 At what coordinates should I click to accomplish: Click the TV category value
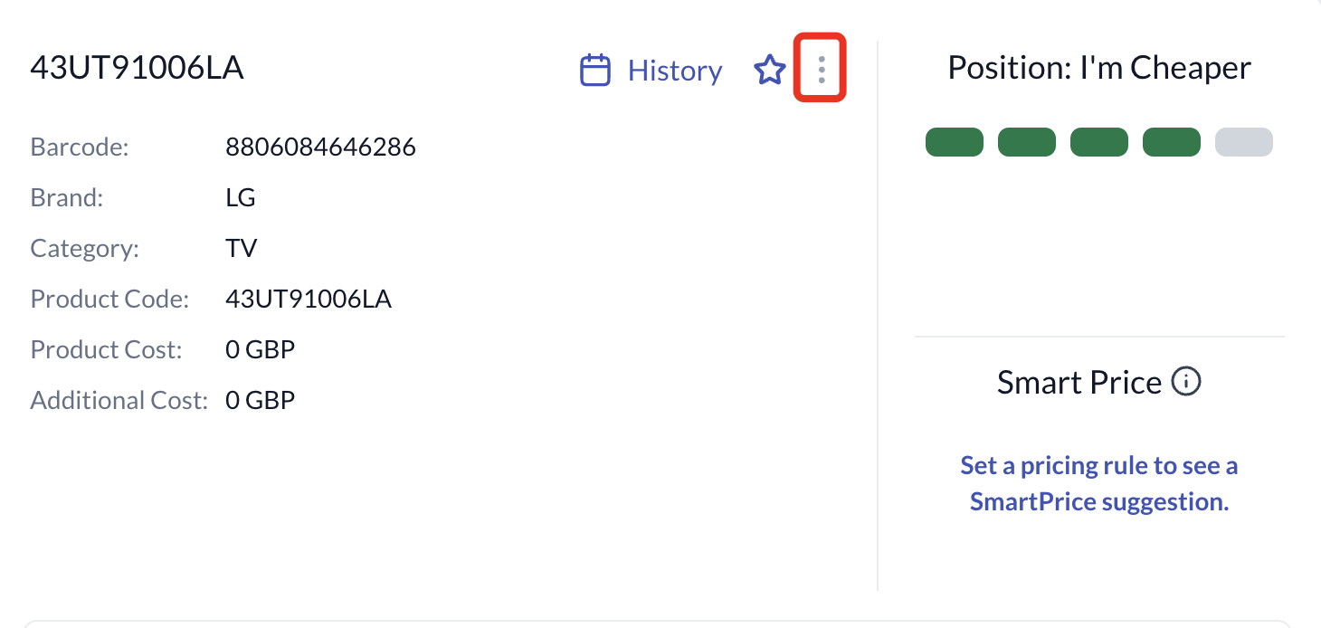242,248
